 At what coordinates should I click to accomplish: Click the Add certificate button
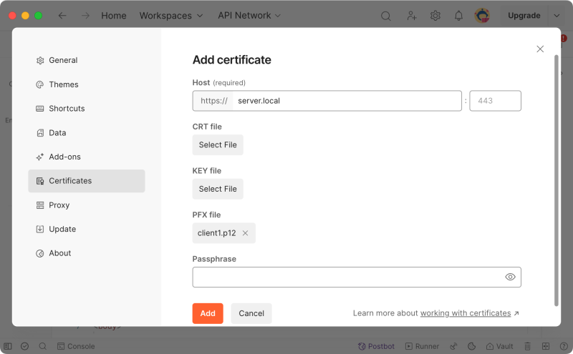208,313
